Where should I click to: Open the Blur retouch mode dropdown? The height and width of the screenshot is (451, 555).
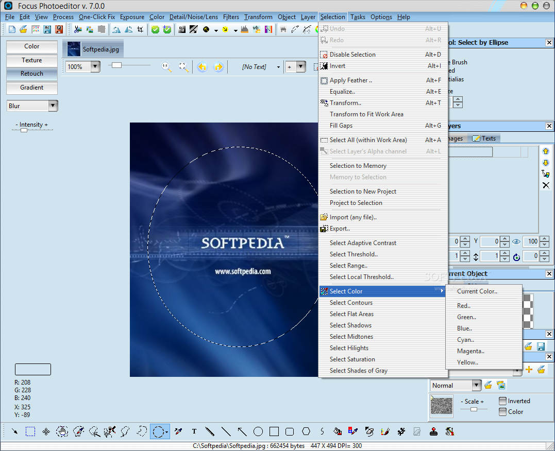tap(53, 106)
